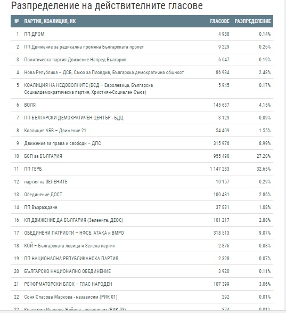
Task: Click the ВОЛЯ party name
Action: [30, 105]
